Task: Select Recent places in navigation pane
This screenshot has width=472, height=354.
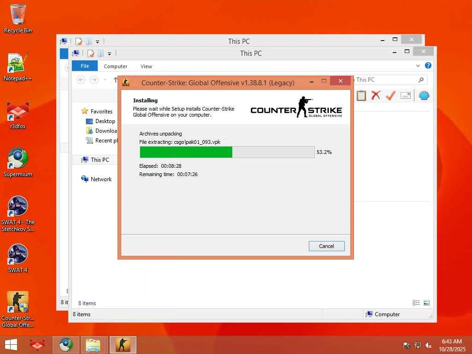Action: (101, 140)
